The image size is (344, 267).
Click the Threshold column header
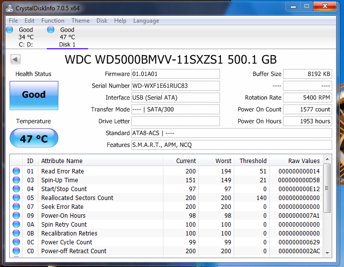pos(252,161)
